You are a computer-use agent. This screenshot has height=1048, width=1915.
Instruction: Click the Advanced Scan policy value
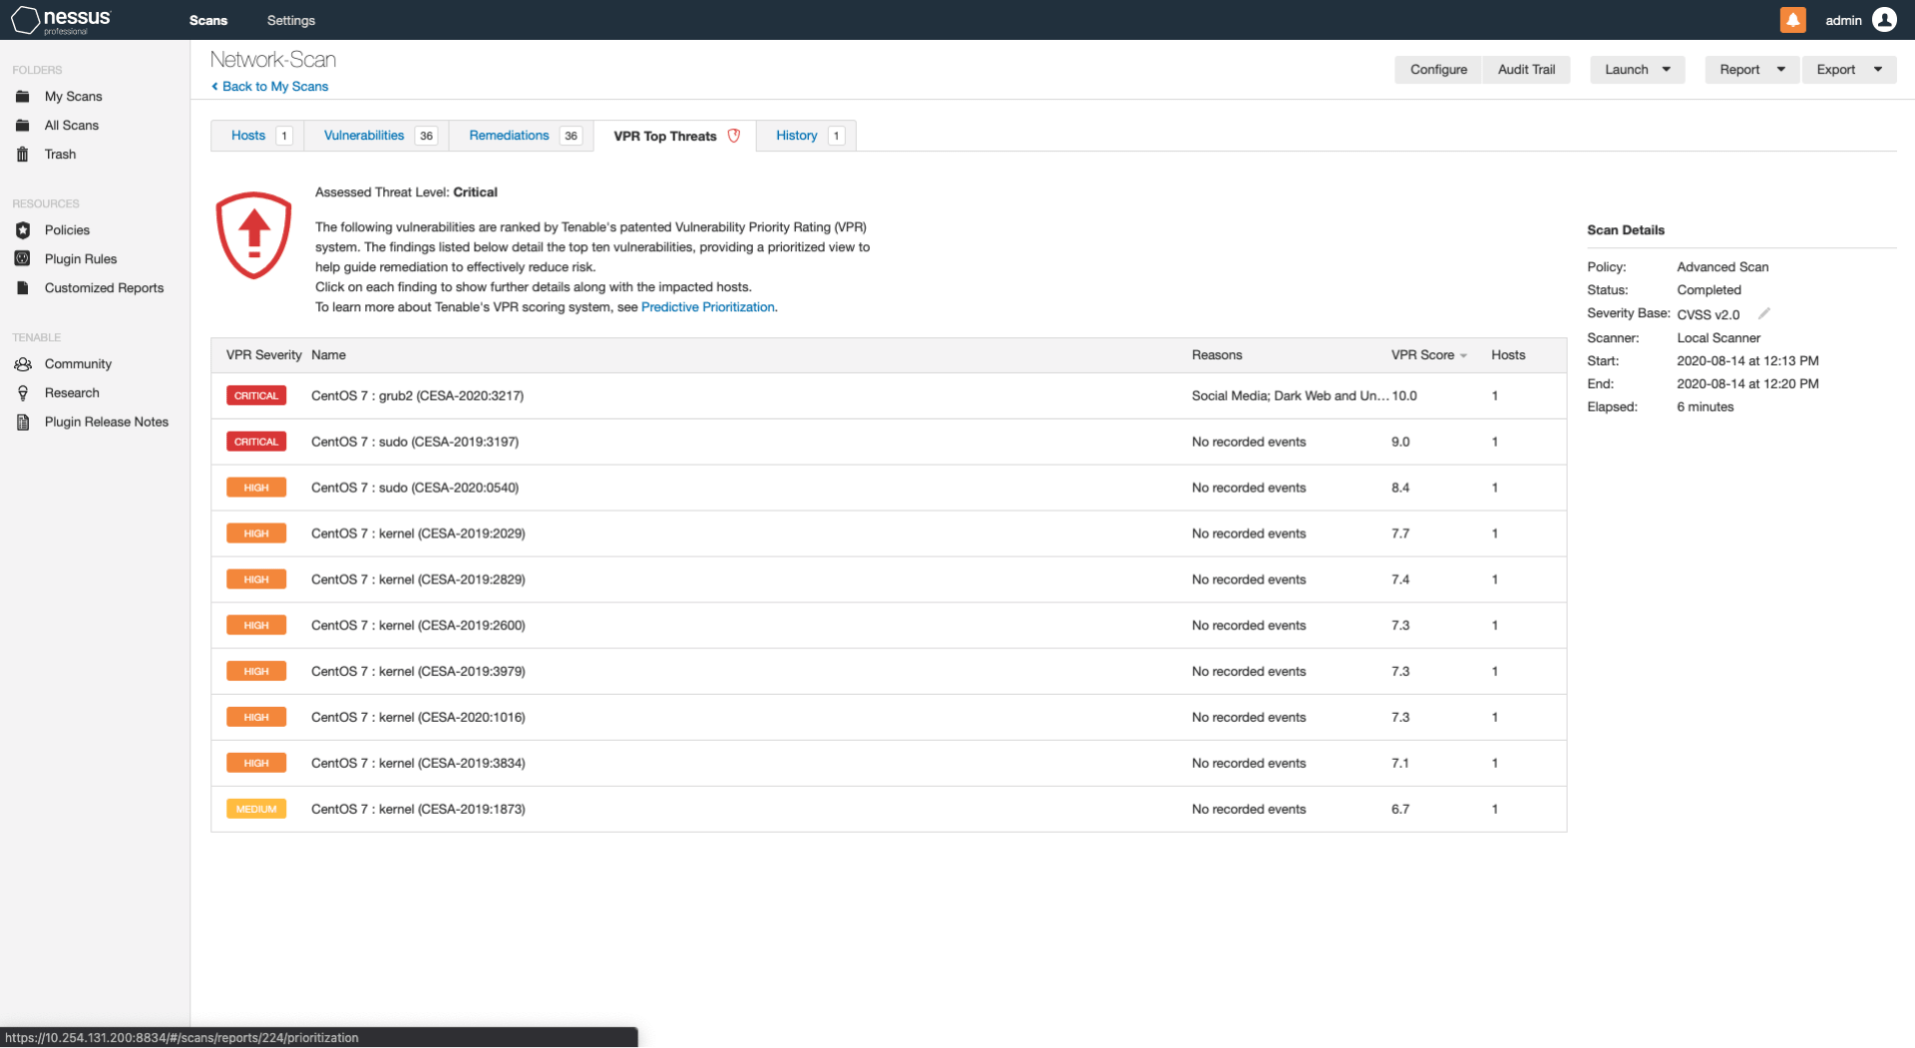[1723, 267]
